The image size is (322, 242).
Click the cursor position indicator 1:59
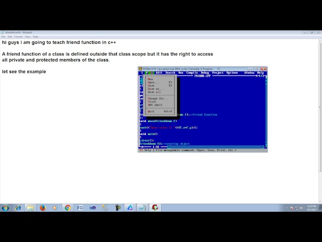click(x=156, y=147)
